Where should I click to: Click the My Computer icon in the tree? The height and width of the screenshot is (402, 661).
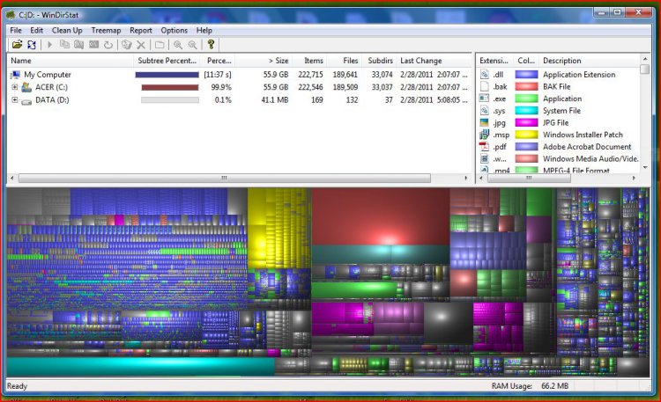click(x=16, y=75)
